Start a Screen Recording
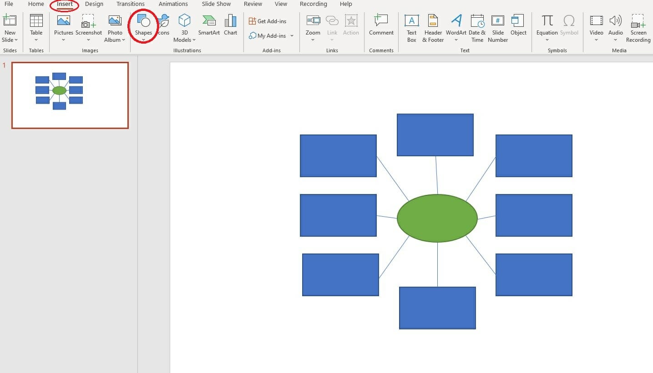Viewport: 653px width, 373px height. [638, 27]
